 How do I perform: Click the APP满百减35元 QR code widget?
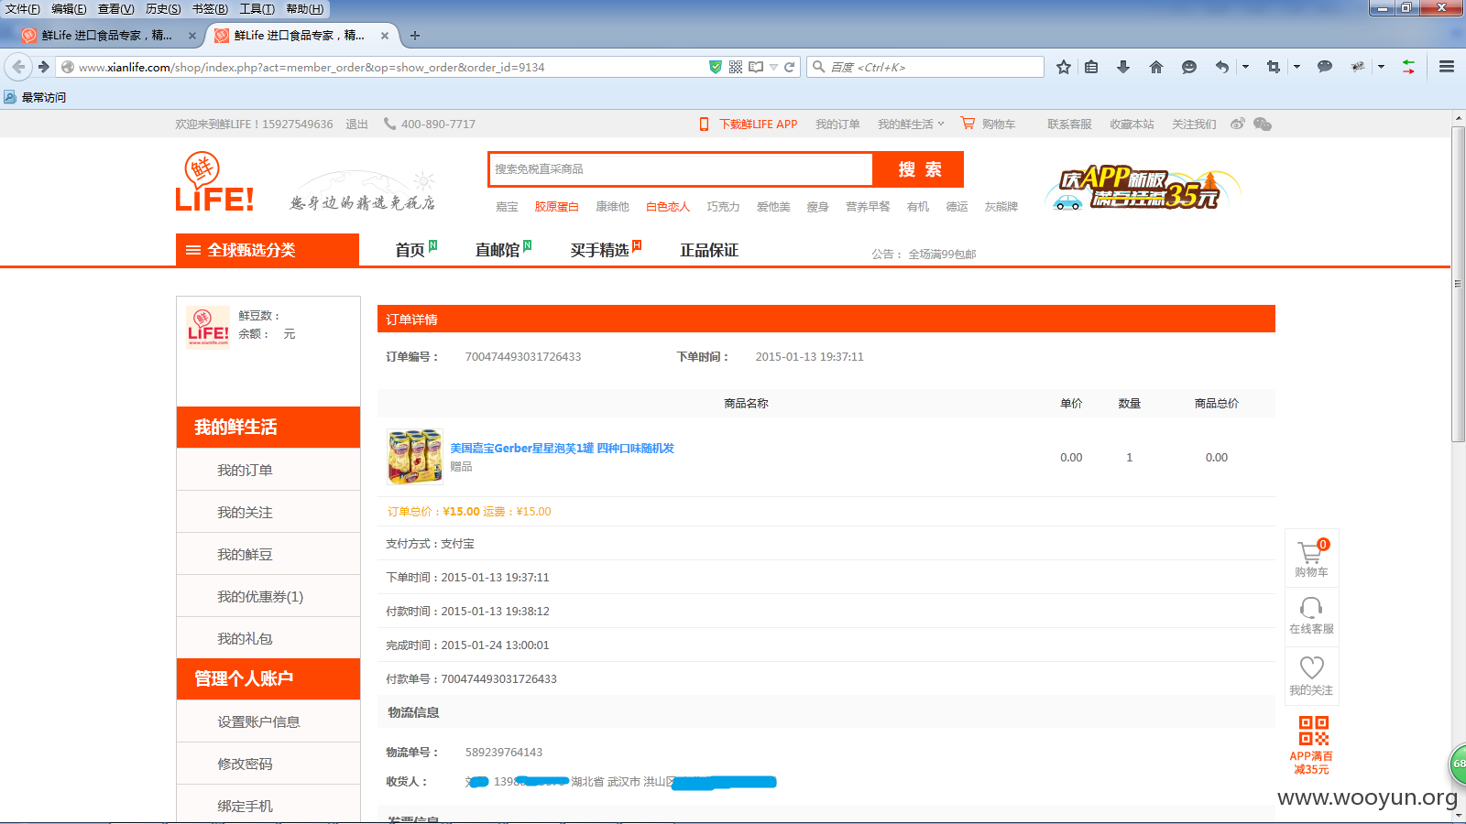tap(1313, 745)
